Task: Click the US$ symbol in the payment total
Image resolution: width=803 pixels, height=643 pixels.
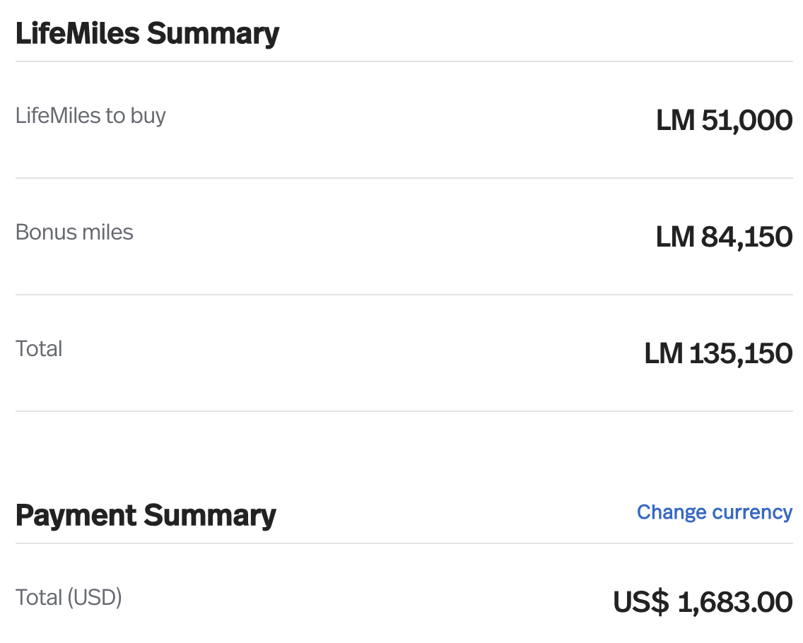Action: pos(641,602)
